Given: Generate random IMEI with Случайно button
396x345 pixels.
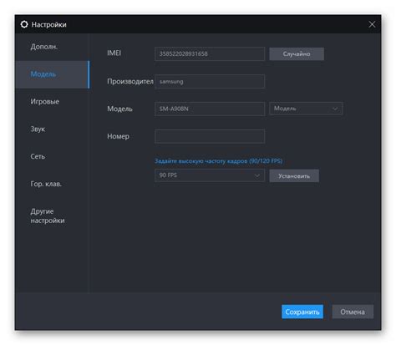Looking at the screenshot, I should [297, 53].
